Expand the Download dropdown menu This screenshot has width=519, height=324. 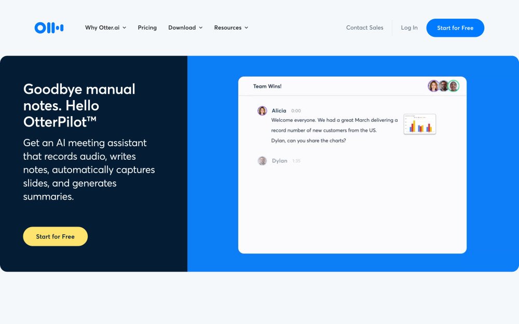[x=185, y=28]
